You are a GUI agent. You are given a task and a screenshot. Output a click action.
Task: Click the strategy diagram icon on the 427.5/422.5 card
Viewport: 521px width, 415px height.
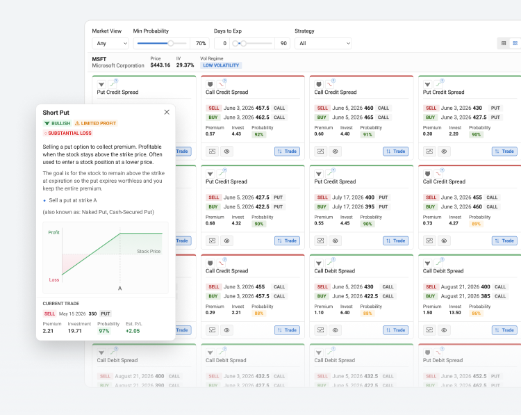pyautogui.click(x=221, y=174)
